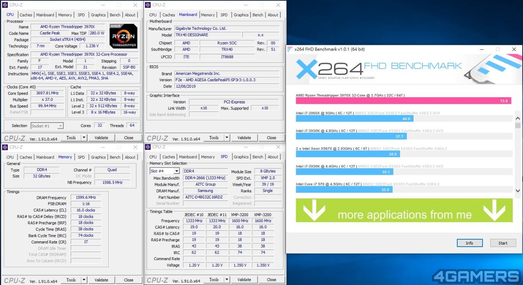Open Graphics tab in CPU-Z Mainboard window
This screenshot has width=523, height=285.
[x=241, y=15]
